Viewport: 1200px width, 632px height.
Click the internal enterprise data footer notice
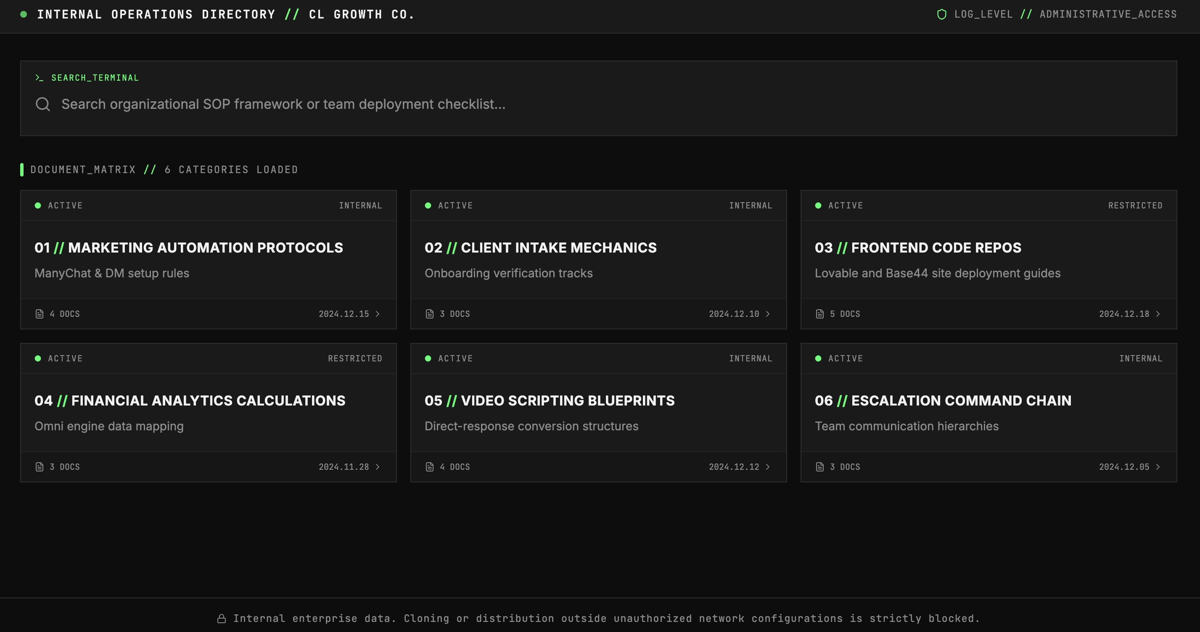[607, 619]
